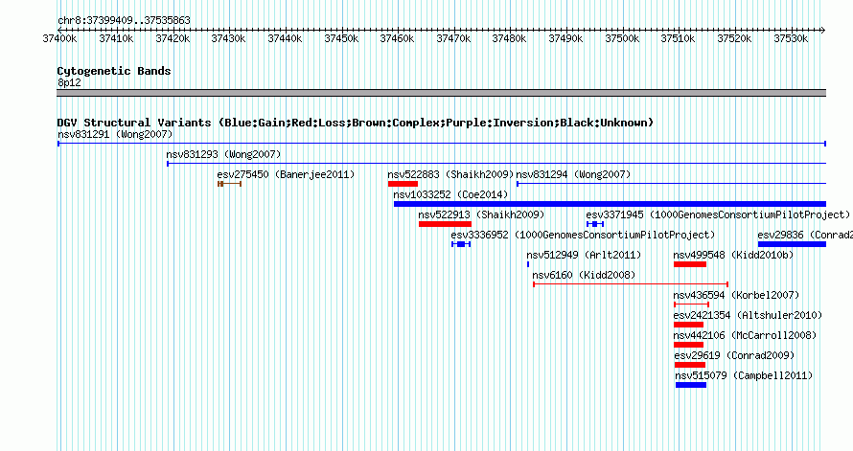The height and width of the screenshot is (451, 853).
Task: Click the blue nsv831291 gain span line
Action: pos(442,144)
